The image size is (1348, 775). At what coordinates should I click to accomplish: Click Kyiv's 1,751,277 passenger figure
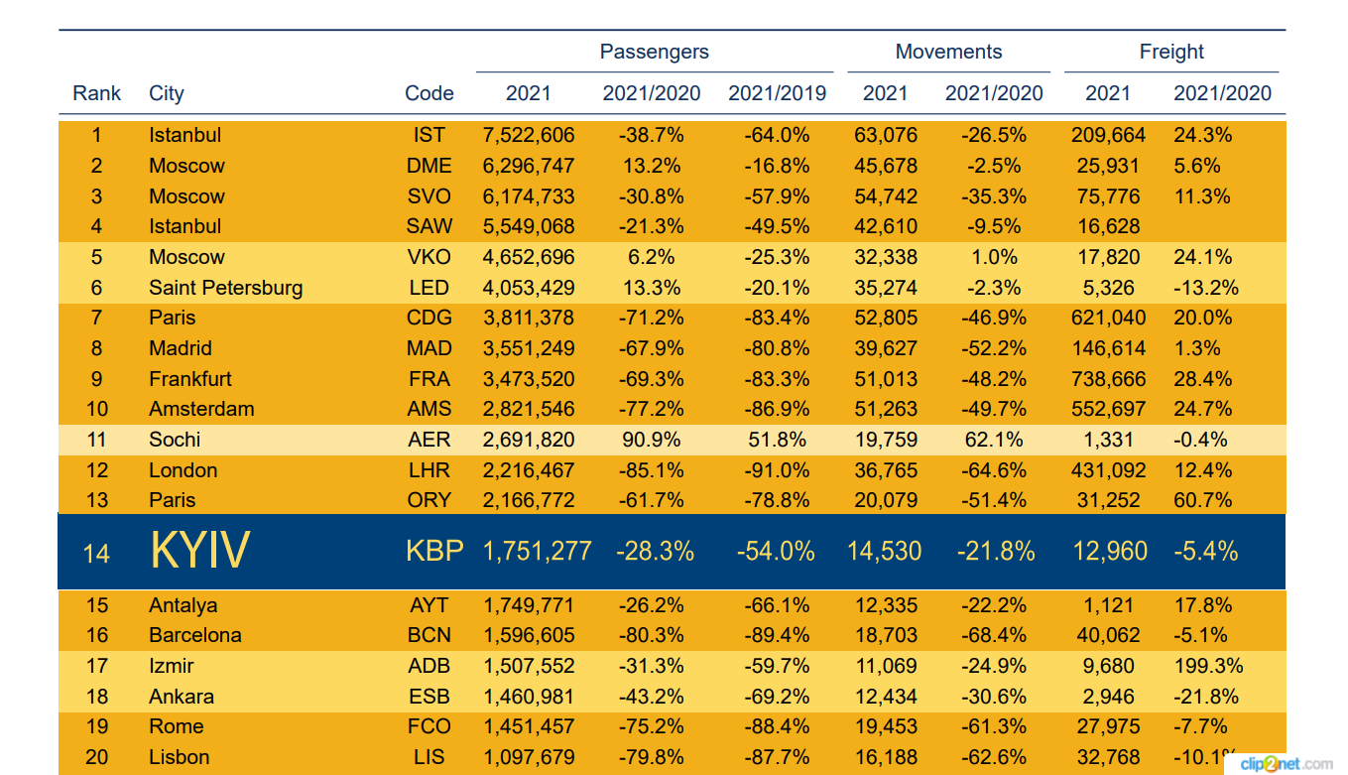tap(538, 551)
